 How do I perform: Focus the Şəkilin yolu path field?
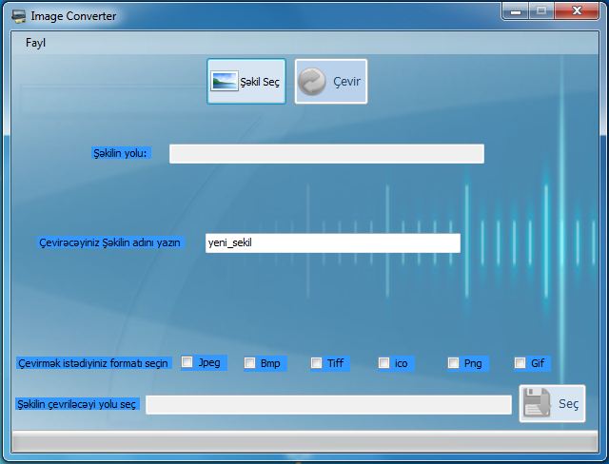click(326, 154)
